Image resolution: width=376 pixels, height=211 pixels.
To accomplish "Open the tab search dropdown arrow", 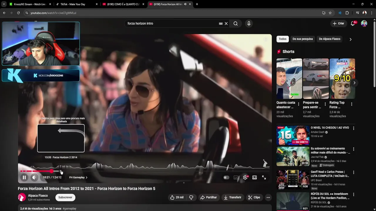I will pyautogui.click(x=4, y=4).
